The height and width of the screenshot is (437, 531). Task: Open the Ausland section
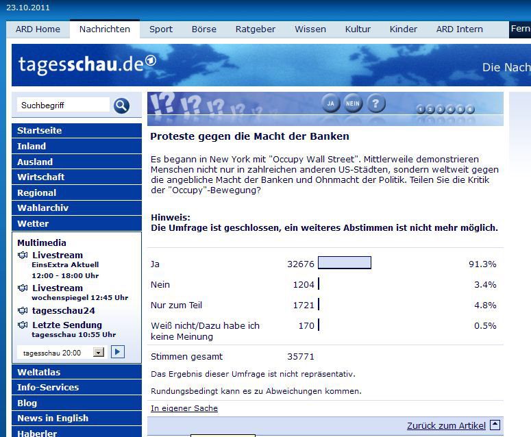(77, 162)
